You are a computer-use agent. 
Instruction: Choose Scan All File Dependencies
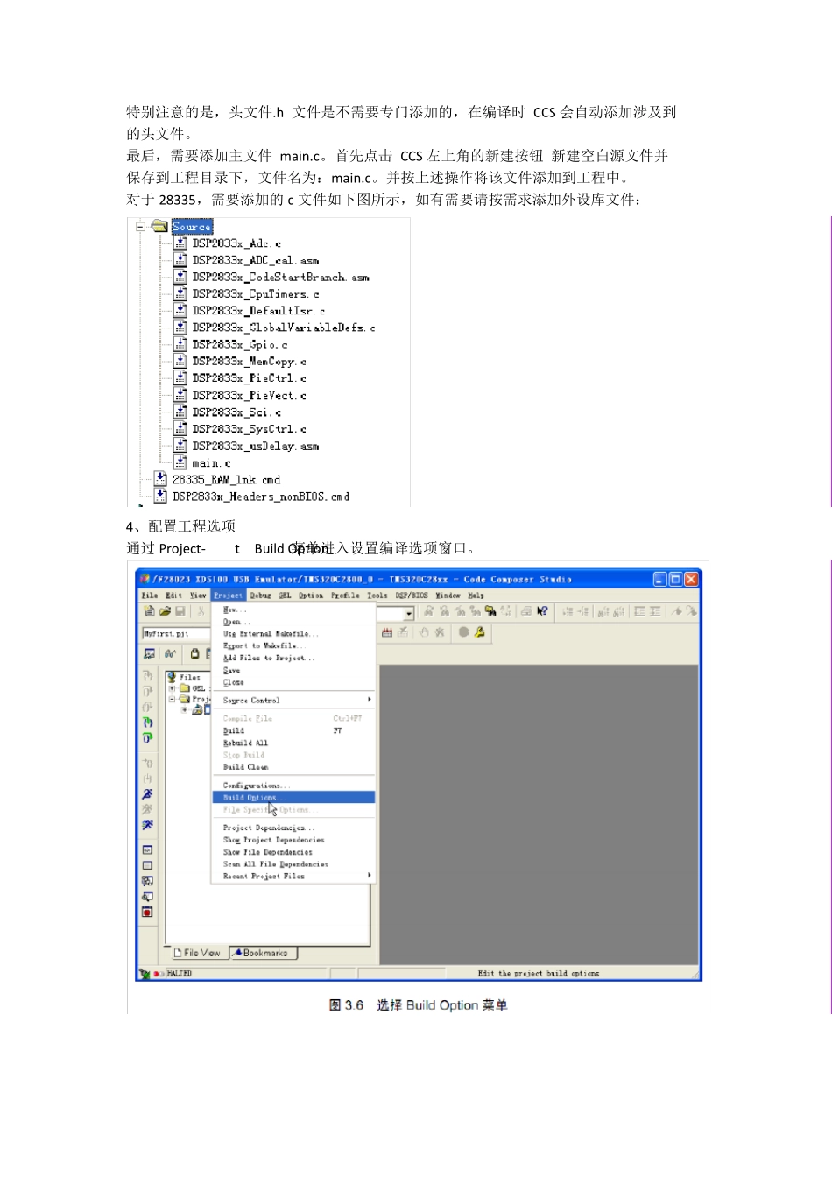pyautogui.click(x=293, y=863)
